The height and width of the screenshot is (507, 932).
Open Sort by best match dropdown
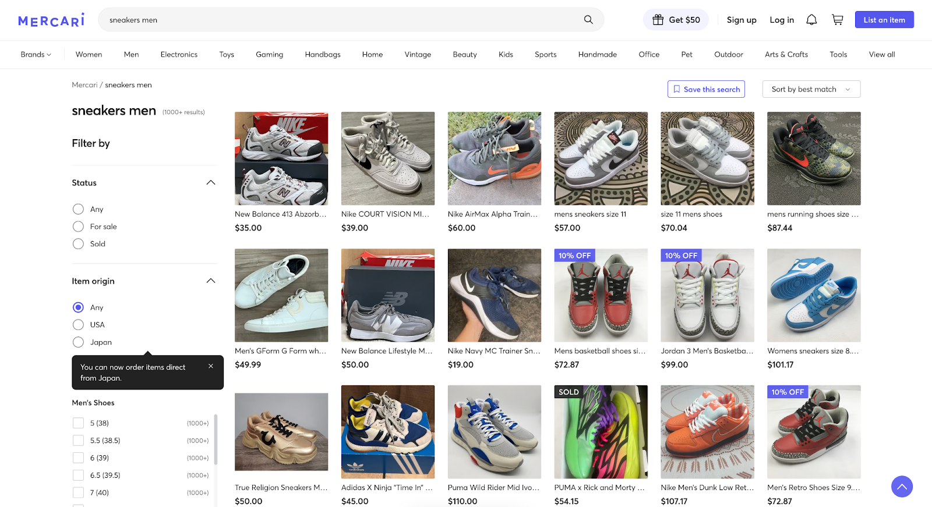811,89
